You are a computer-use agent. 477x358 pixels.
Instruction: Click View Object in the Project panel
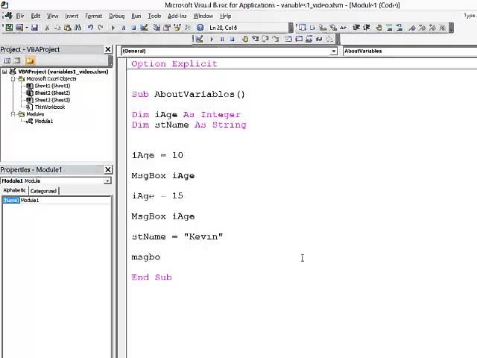coord(17,60)
